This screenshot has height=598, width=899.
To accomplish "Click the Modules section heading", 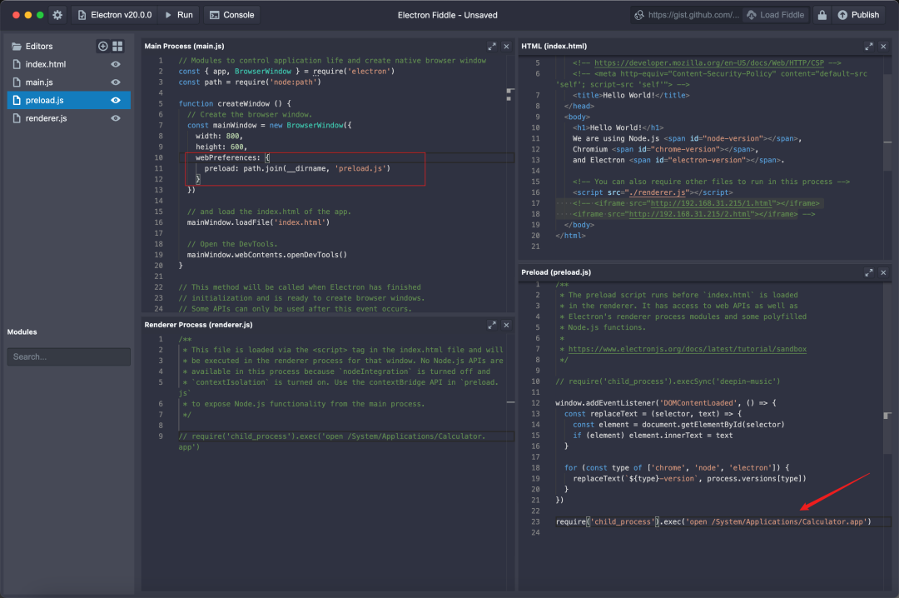I will pos(22,331).
